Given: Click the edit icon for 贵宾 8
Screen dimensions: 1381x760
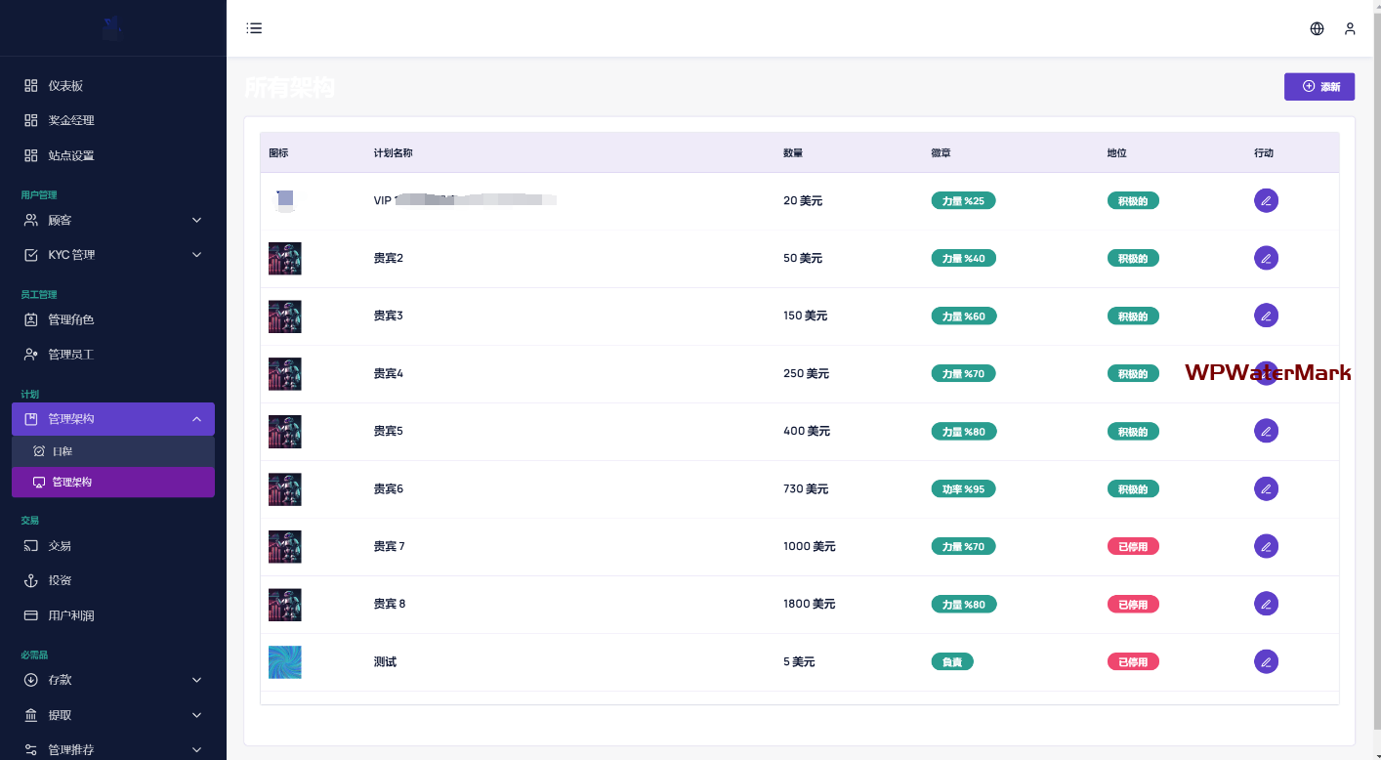Looking at the screenshot, I should [1266, 604].
